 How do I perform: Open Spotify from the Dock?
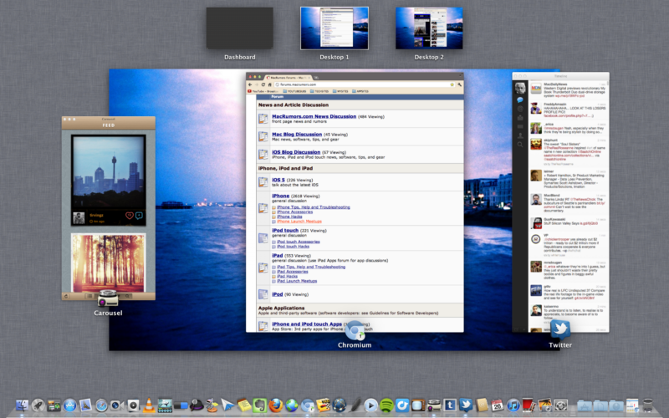click(x=386, y=405)
